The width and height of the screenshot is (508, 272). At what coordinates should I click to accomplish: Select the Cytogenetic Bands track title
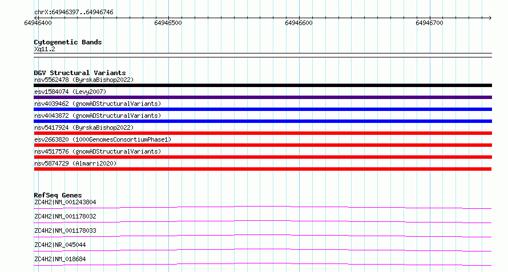point(68,42)
